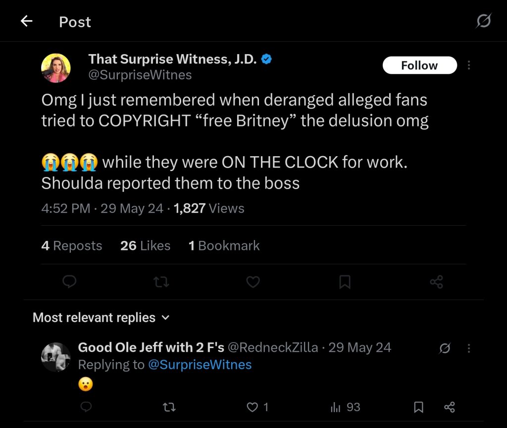The height and width of the screenshot is (428, 507).
Task: Open more options for main post
Action: click(x=468, y=65)
